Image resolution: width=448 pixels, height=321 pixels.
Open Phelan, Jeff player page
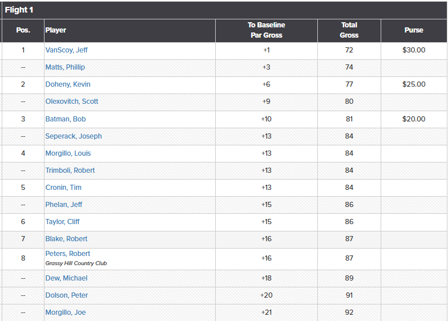click(x=64, y=205)
